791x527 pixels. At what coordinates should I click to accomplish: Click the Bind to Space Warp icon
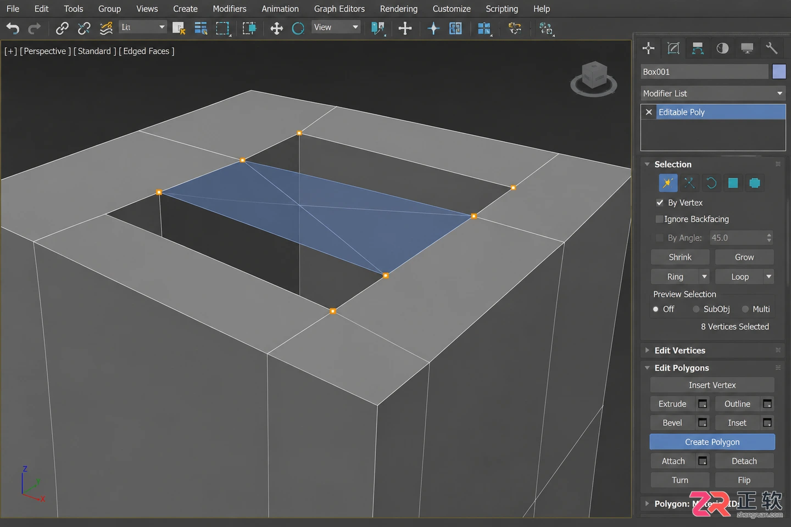point(106,28)
